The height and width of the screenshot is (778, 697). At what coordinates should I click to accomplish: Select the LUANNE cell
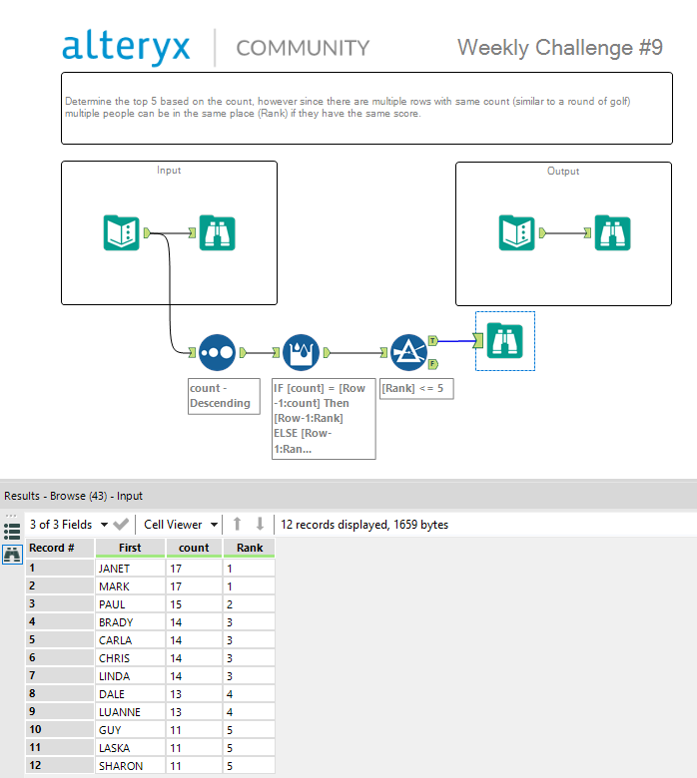coord(130,712)
